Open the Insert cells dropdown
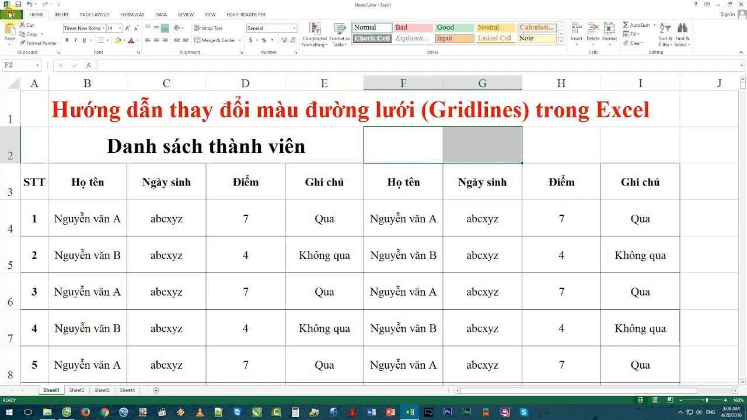The height and width of the screenshot is (420, 747). click(577, 44)
